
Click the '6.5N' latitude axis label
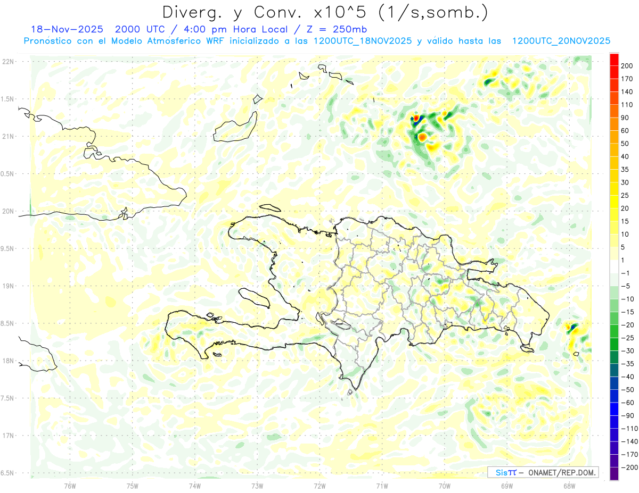pyautogui.click(x=7, y=473)
